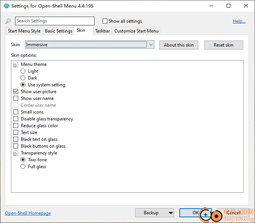Enable Reduce glass color
255x223 pixels.
16,126
